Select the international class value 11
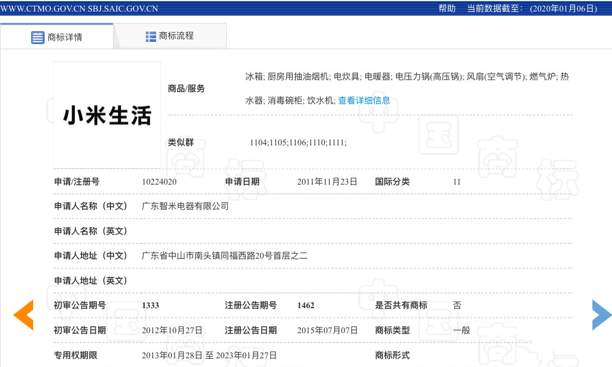 (x=456, y=182)
